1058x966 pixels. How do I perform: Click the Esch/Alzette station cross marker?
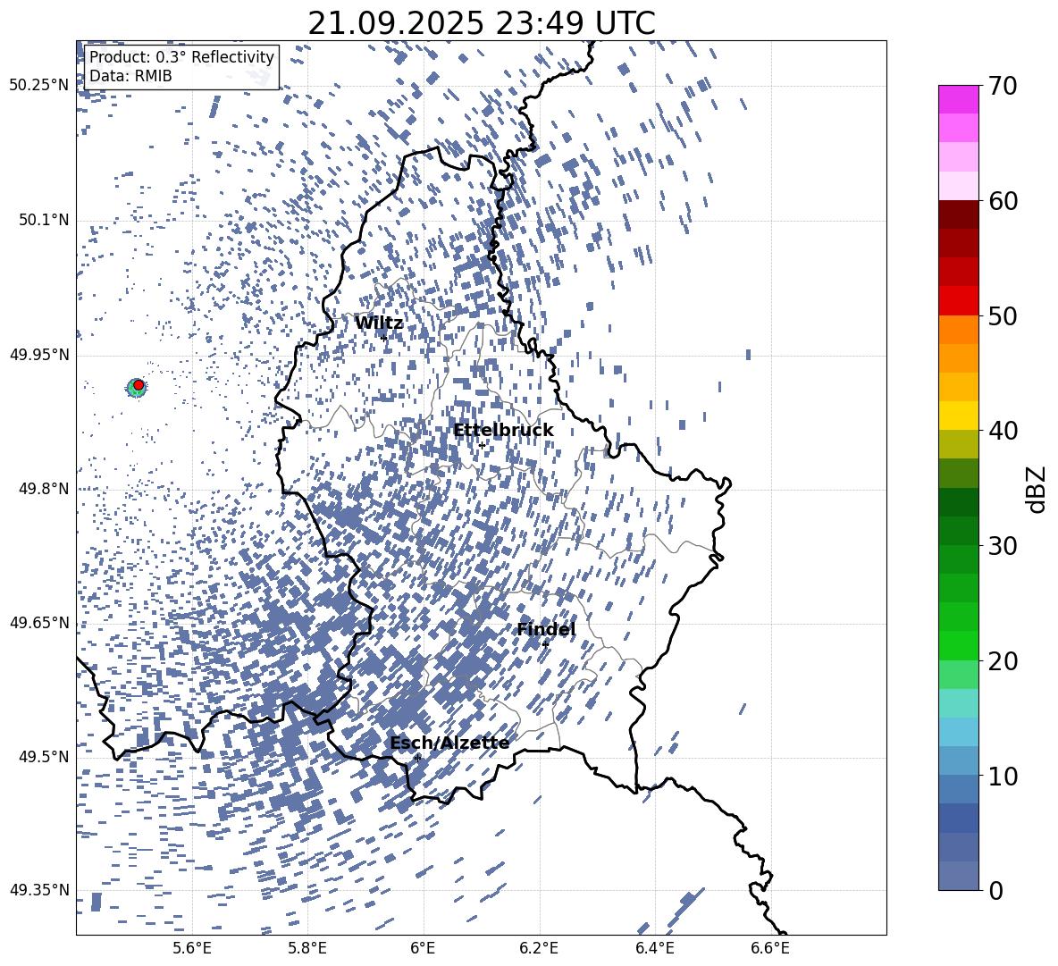pyautogui.click(x=417, y=758)
